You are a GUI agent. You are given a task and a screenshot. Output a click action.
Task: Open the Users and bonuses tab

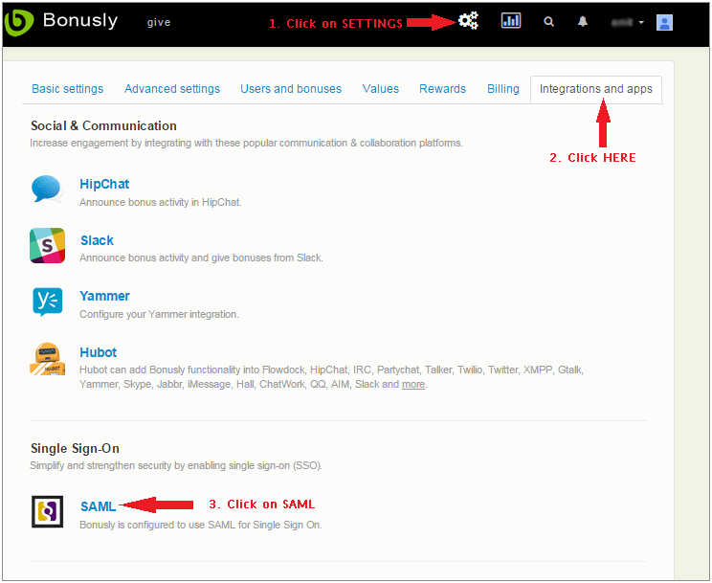click(x=291, y=89)
